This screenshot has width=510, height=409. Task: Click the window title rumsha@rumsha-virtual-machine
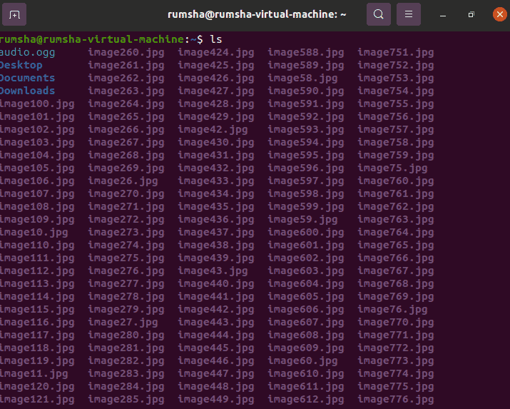point(257,15)
